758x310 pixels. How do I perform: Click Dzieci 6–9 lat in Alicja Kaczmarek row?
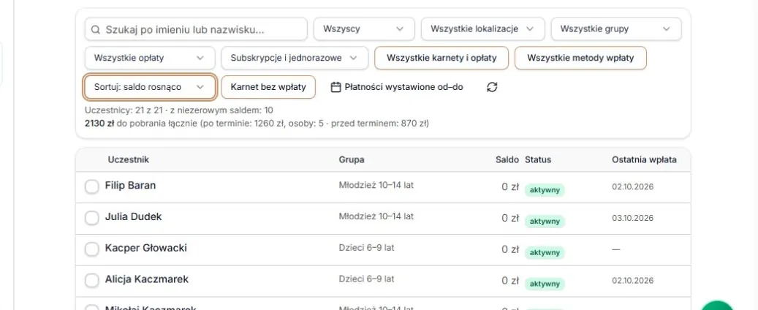click(366, 279)
